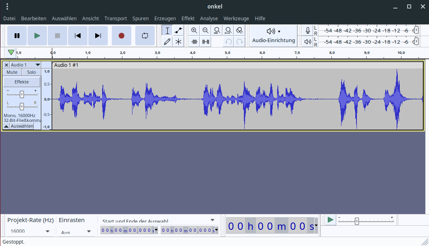Open the Transport menu
Image resolution: width=429 pixels, height=246 pixels.
[x=115, y=18]
